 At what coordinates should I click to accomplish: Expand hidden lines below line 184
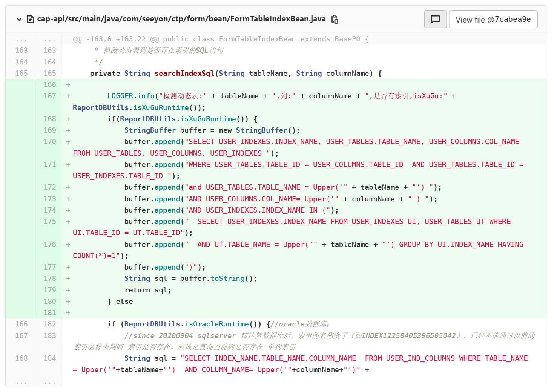(x=21, y=381)
